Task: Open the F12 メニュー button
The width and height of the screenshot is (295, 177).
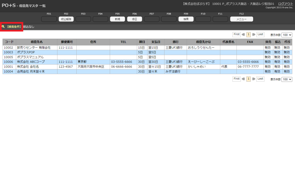Action: [x=241, y=19]
